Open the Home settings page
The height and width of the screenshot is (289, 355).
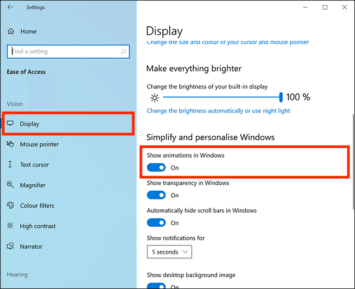pos(28,32)
